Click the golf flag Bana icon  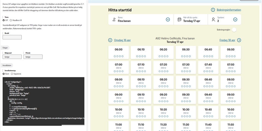point(114,20)
